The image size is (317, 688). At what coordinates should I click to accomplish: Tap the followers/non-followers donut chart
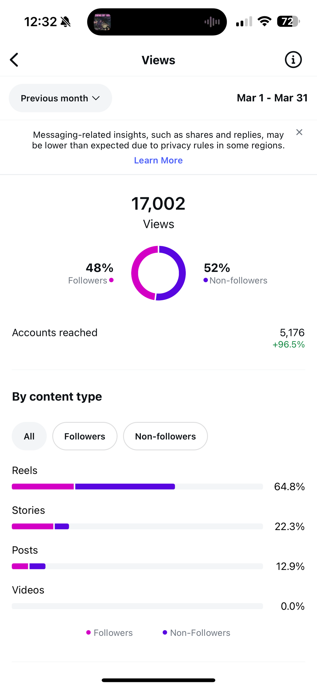pyautogui.click(x=158, y=273)
